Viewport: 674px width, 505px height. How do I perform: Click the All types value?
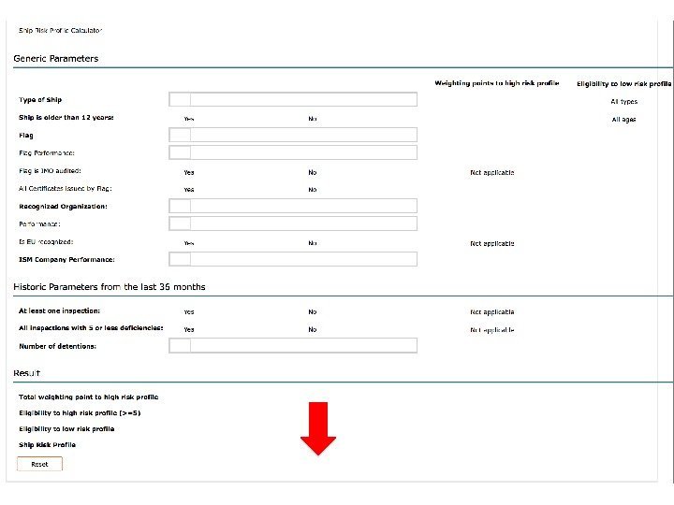pyautogui.click(x=624, y=101)
